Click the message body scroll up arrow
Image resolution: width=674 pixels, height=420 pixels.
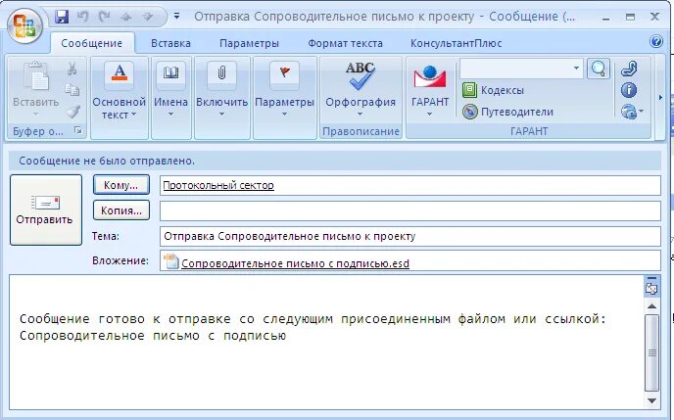651,306
